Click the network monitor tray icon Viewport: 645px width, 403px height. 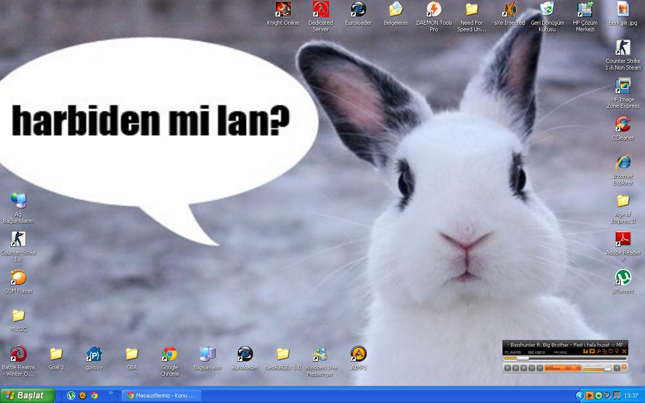pyautogui.click(x=617, y=395)
